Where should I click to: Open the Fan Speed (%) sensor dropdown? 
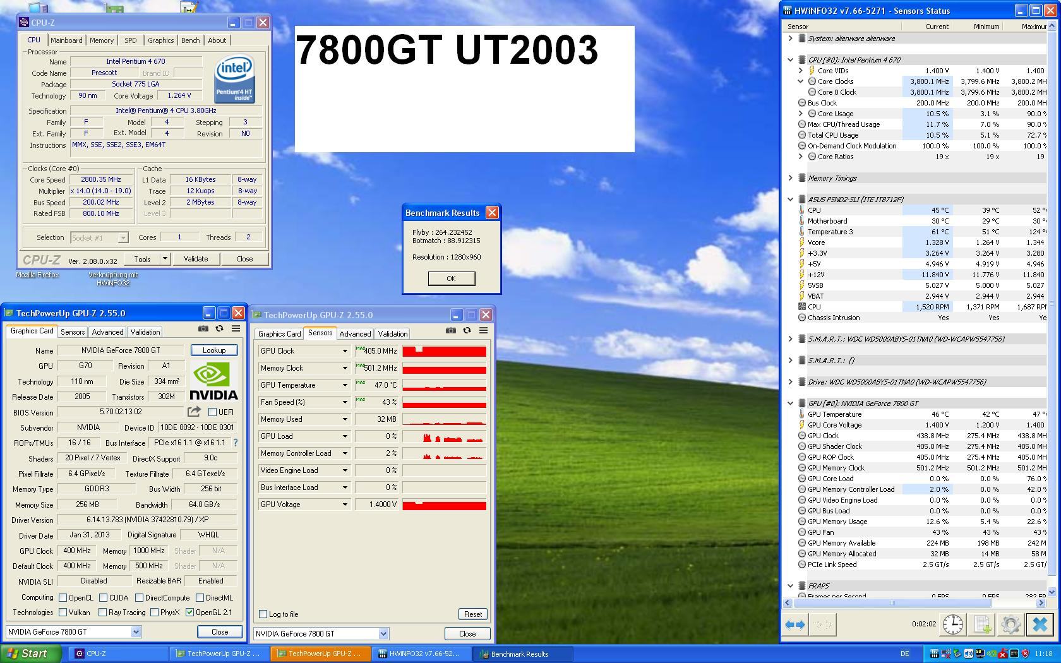[x=345, y=402]
